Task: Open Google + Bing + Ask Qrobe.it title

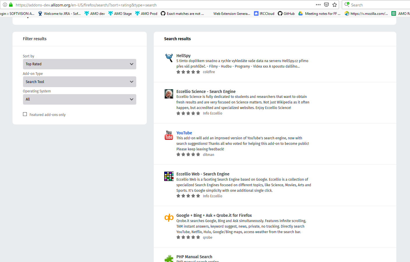Action: (214, 215)
